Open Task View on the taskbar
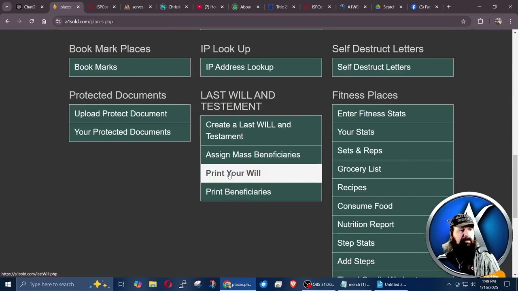This screenshot has width=518, height=291. click(121, 284)
